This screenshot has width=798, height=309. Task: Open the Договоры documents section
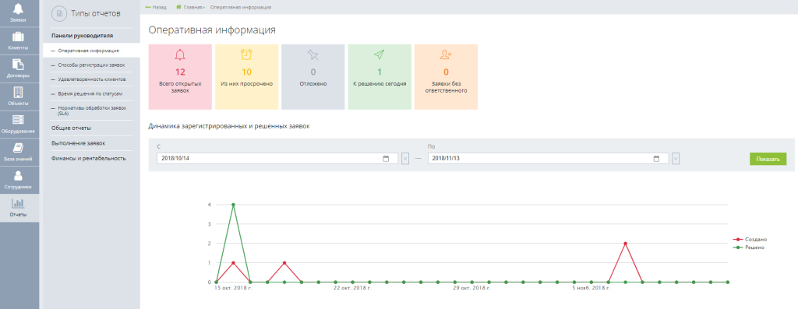pyautogui.click(x=19, y=69)
